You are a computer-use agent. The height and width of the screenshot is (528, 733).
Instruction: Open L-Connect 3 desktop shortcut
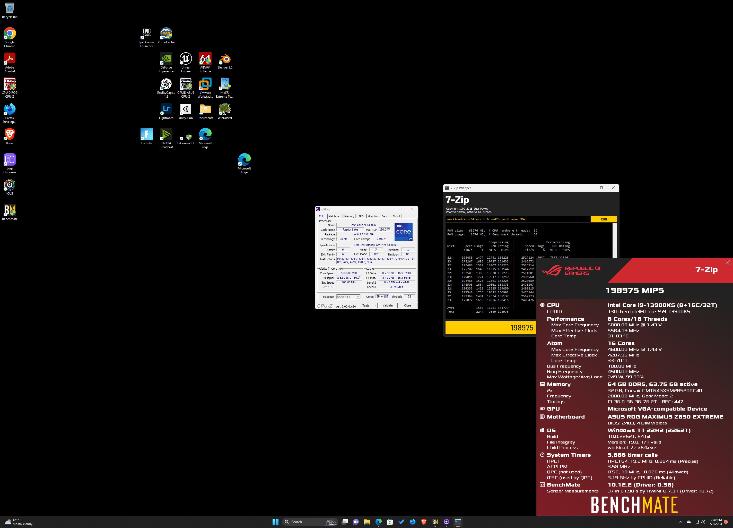coord(186,139)
